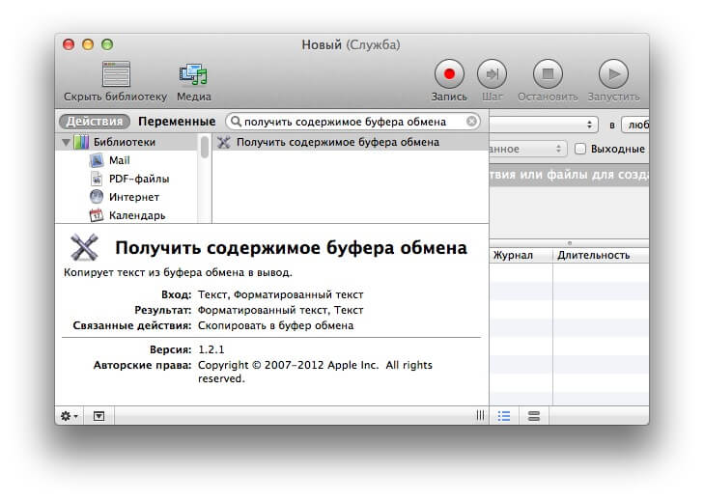Open the dropdown ending in 'анное'
Screen dimensions: 704x501
tap(528, 149)
